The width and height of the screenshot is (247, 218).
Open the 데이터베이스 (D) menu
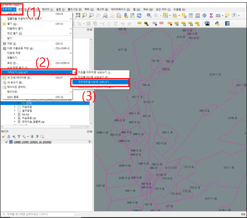point(120,10)
